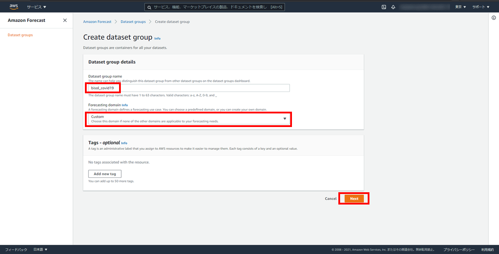Click Info link beside Create dataset group

point(158,39)
